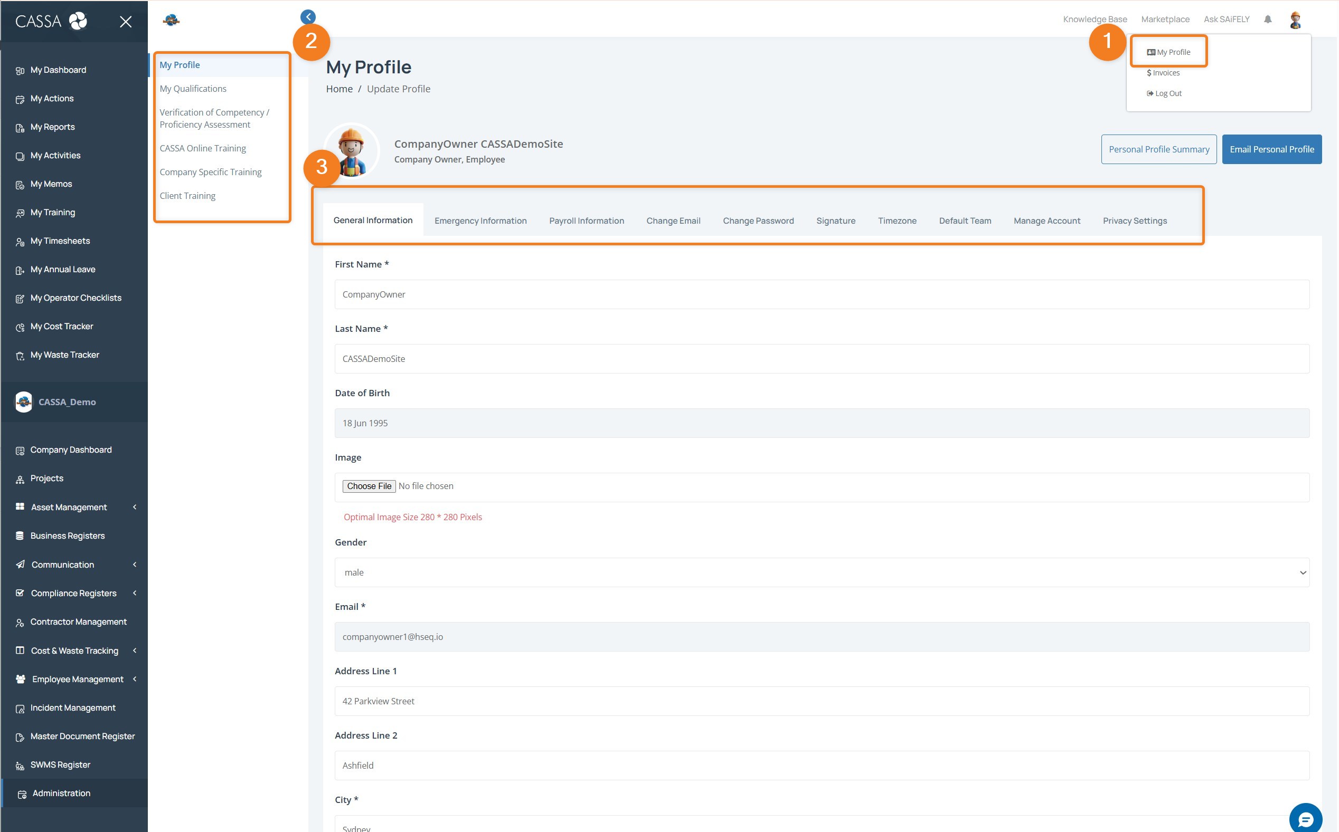Open the Gender dropdown
1339x832 pixels.
(x=822, y=572)
